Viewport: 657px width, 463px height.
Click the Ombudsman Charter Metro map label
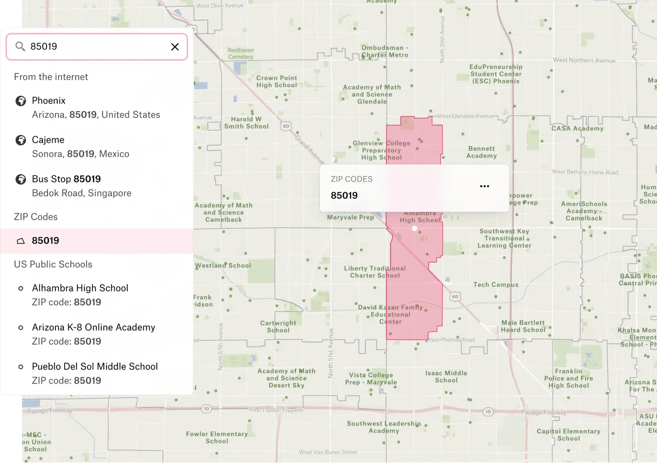click(385, 51)
